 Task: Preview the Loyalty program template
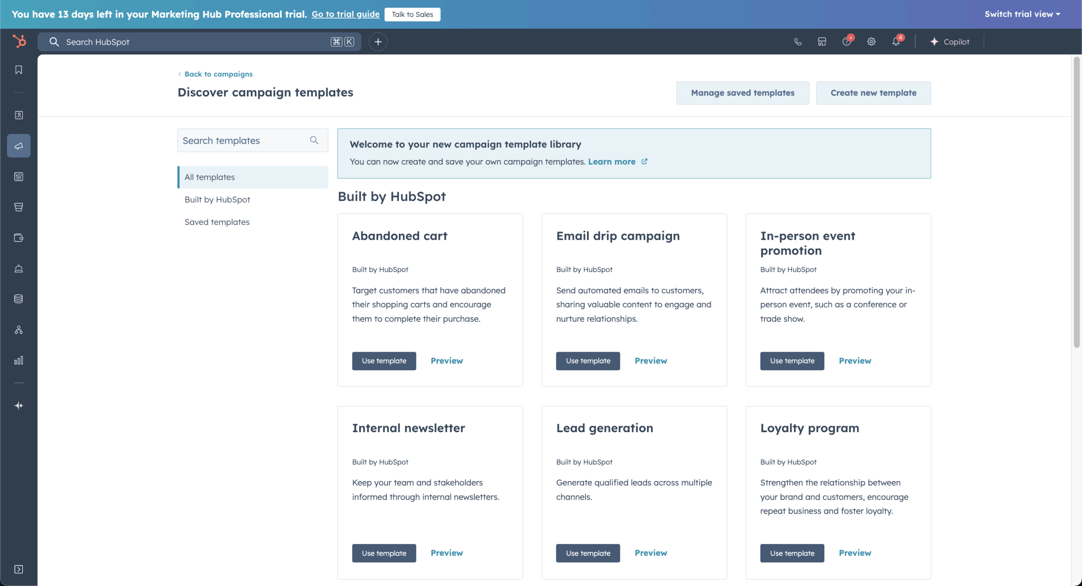855,553
